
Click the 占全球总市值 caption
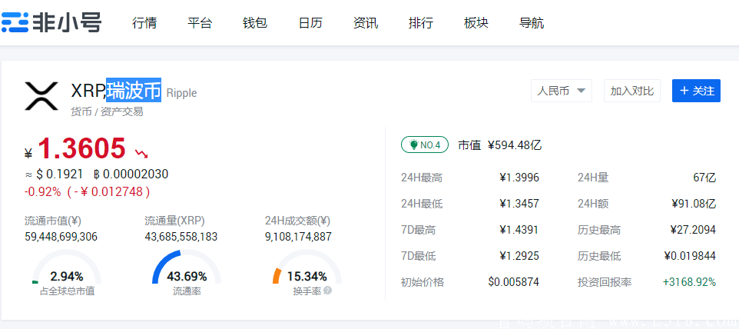67,291
